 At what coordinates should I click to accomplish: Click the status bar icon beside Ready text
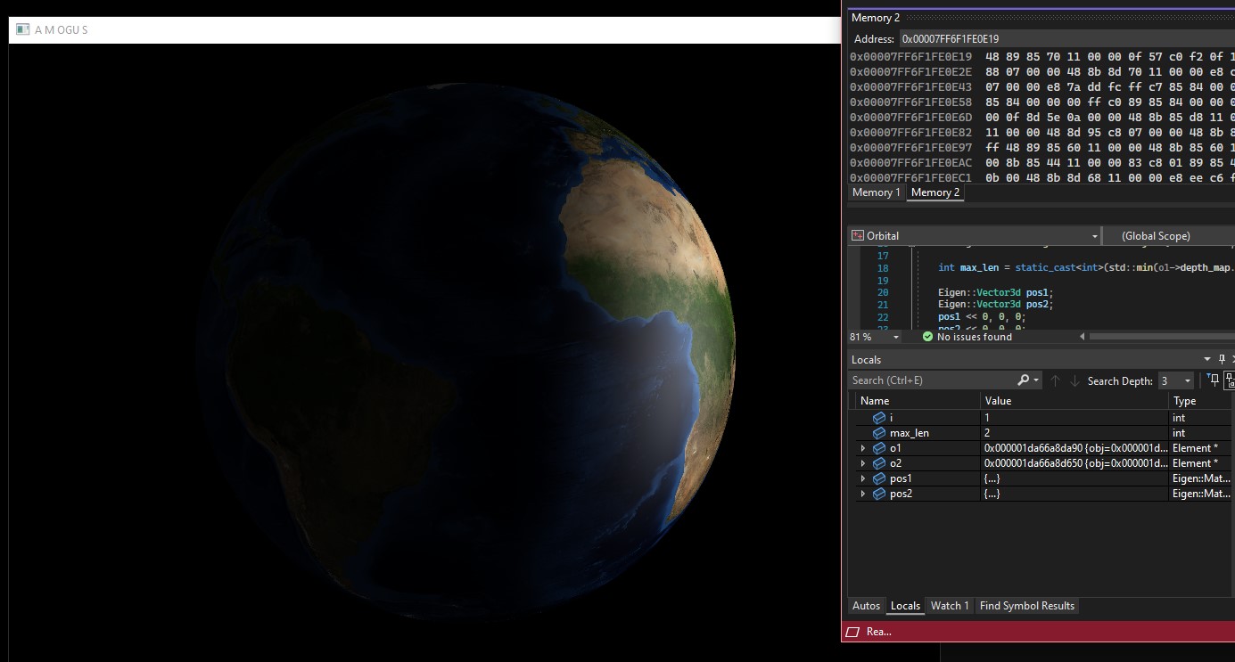click(x=852, y=632)
